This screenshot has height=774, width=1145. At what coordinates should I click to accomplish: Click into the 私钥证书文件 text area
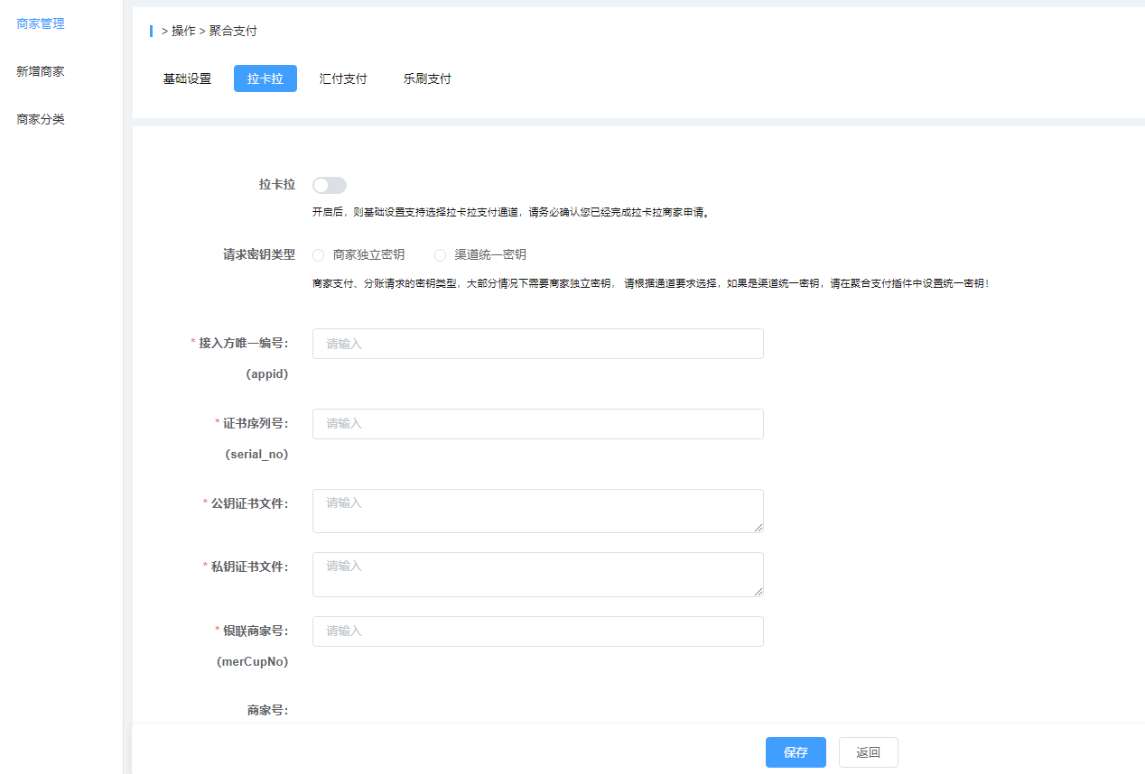point(537,574)
